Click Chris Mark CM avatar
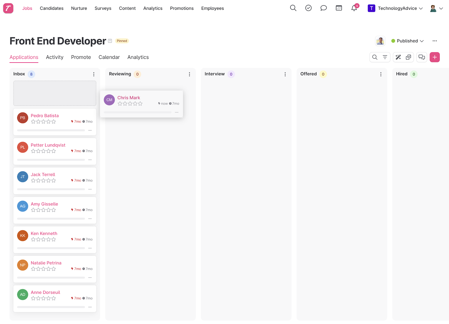 (x=109, y=100)
